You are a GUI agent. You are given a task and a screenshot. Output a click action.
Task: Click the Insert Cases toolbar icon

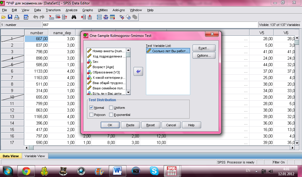pos(83,17)
